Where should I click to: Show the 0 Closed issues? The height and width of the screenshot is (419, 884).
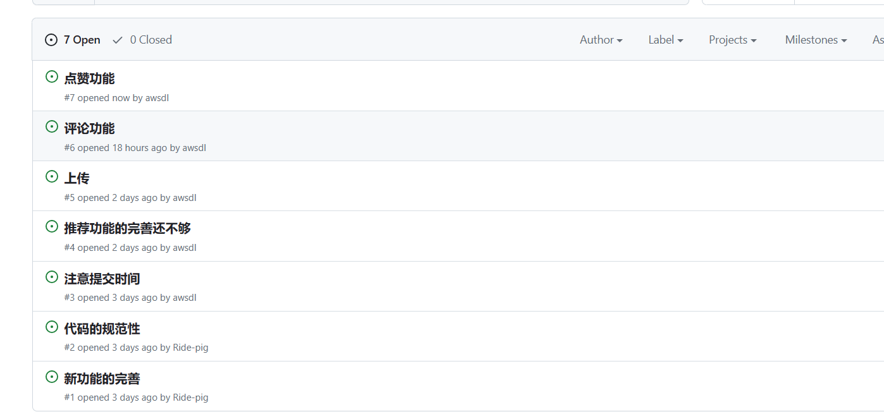click(x=150, y=40)
